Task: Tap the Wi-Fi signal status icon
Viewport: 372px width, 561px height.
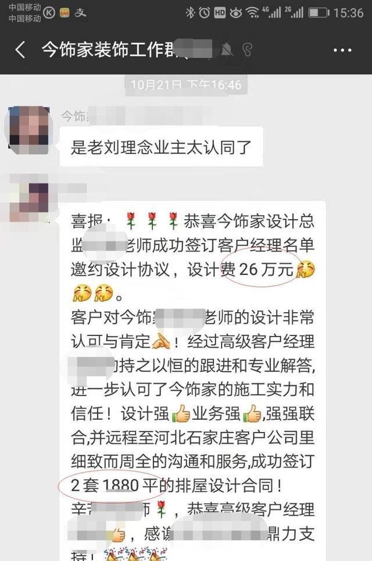Action: (252, 13)
